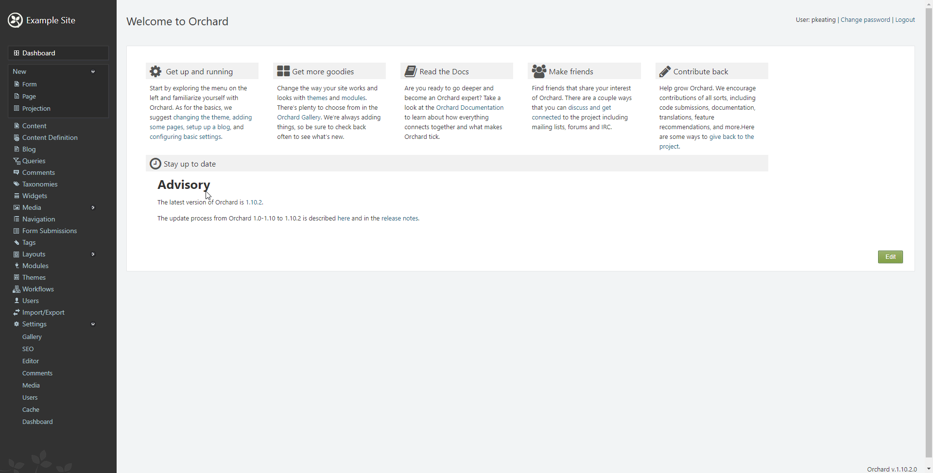This screenshot has width=933, height=473.
Task: Click the Tags icon in sidebar
Action: 17,242
